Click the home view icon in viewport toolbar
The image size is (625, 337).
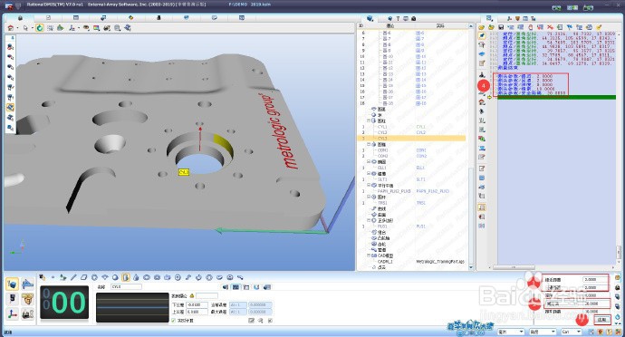pyautogui.click(x=10, y=28)
